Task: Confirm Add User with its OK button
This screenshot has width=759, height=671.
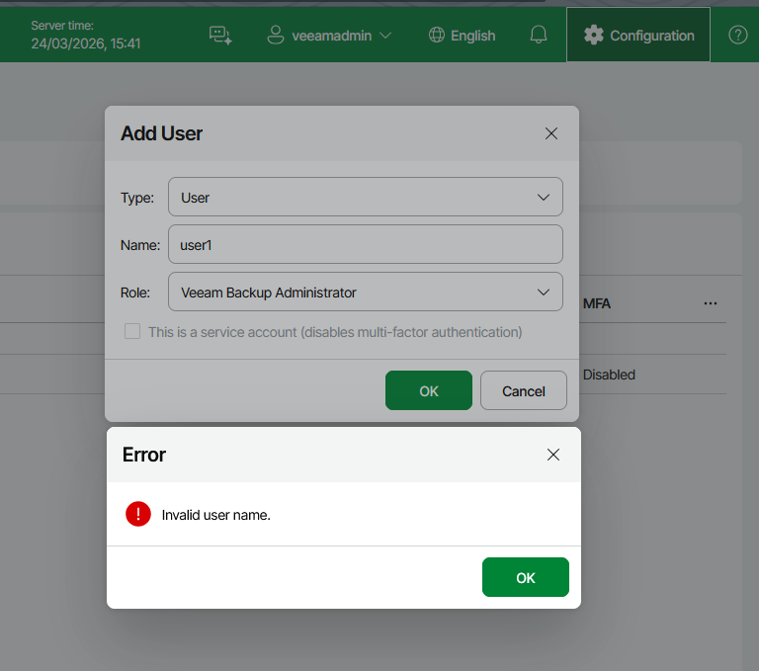Action: (x=429, y=390)
